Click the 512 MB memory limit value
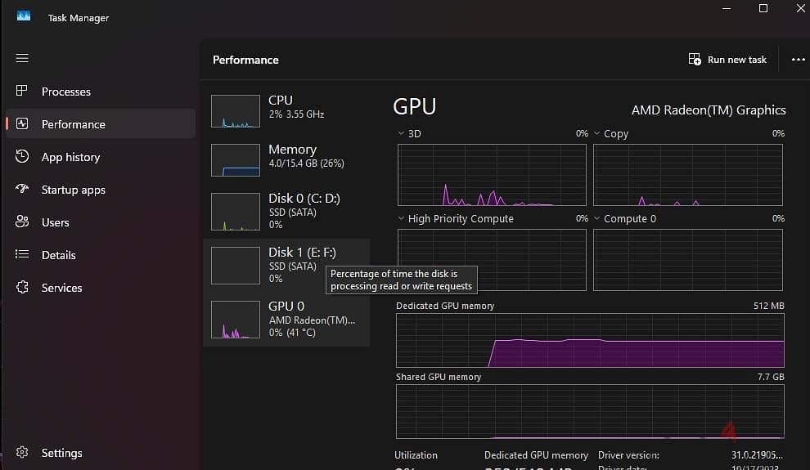The width and height of the screenshot is (810, 470). pos(768,306)
